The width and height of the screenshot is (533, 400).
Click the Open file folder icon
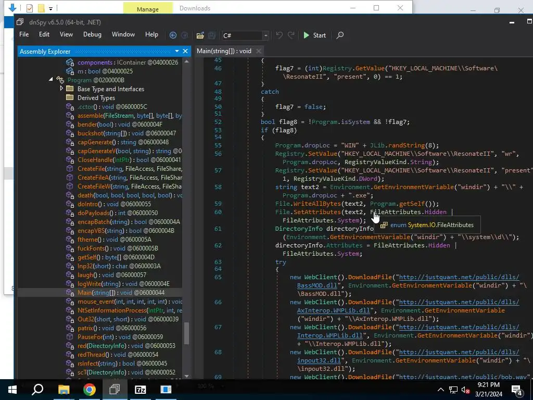[200, 35]
